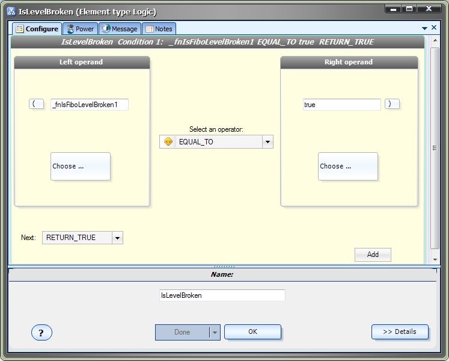Click the scrollbar up arrow
The width and height of the screenshot is (449, 361).
click(x=435, y=40)
